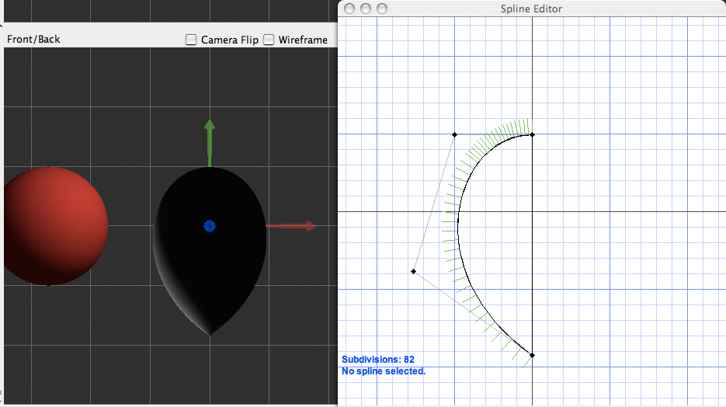
Task: Click the Spline Editor title bar
Action: pos(532,9)
